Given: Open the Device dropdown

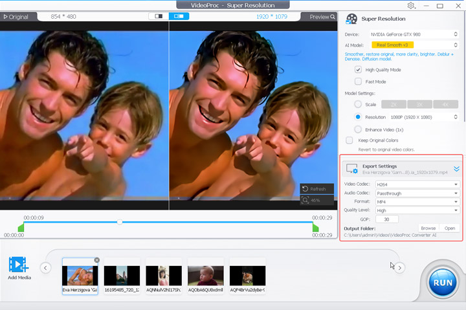Looking at the screenshot, I should click(x=414, y=34).
